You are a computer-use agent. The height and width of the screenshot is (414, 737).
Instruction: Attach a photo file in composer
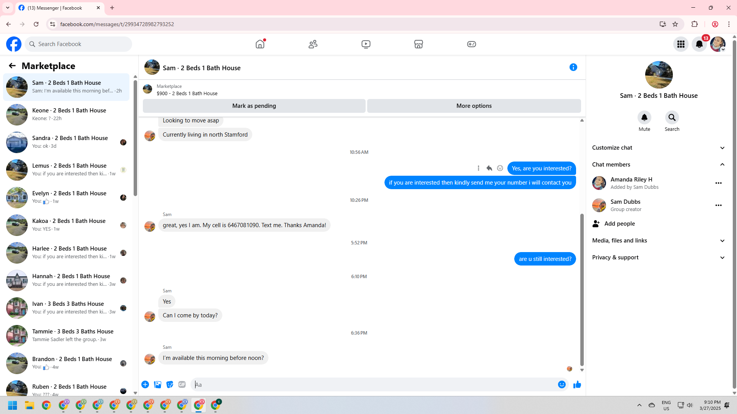point(157,384)
